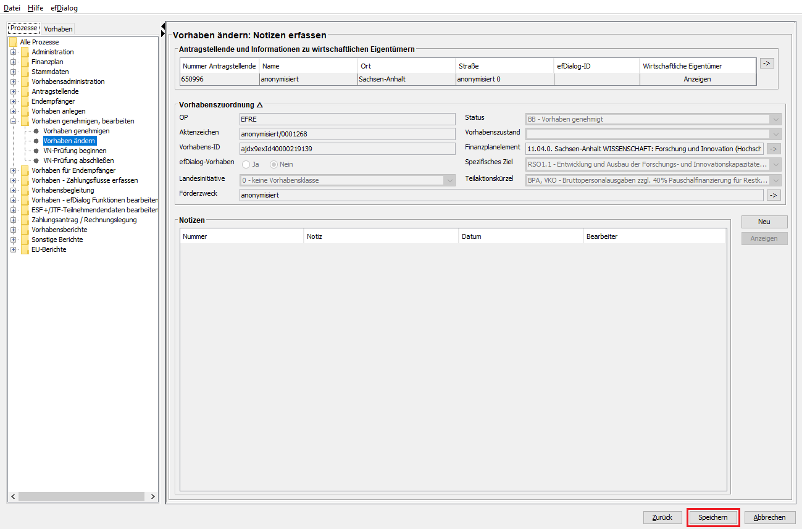
Task: Click the Vorhabenszuordnung collapse triangle
Action: click(259, 106)
